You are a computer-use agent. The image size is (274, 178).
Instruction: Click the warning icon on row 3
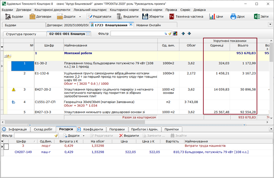(13, 90)
